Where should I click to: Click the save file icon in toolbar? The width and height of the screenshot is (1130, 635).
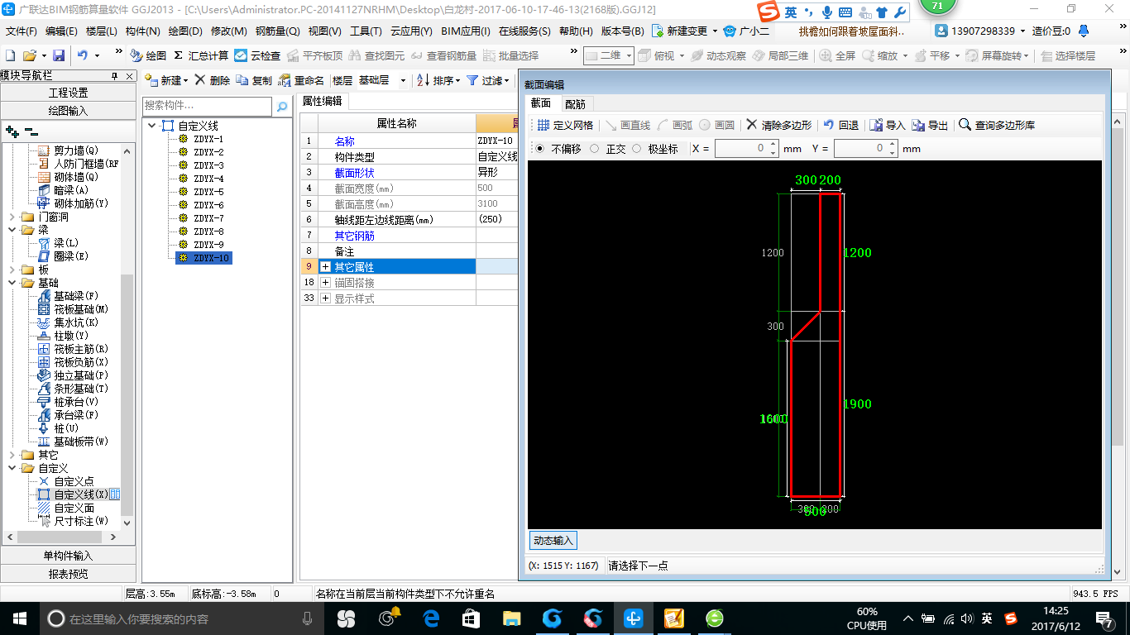click(59, 55)
